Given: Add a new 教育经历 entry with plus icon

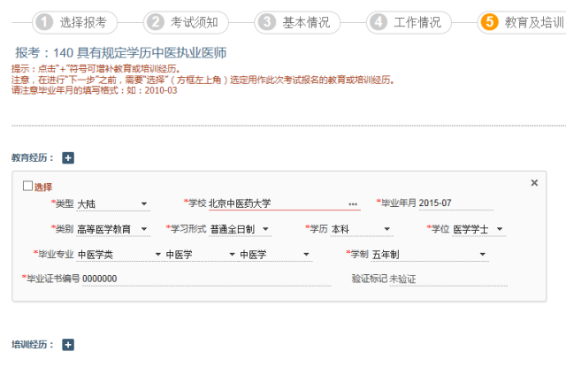Looking at the screenshot, I should (x=68, y=157).
